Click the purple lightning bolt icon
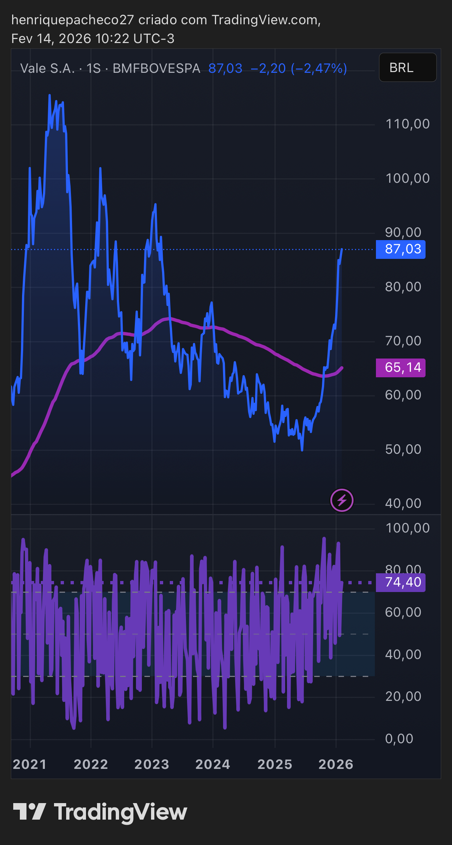This screenshot has width=452, height=845. pos(342,500)
